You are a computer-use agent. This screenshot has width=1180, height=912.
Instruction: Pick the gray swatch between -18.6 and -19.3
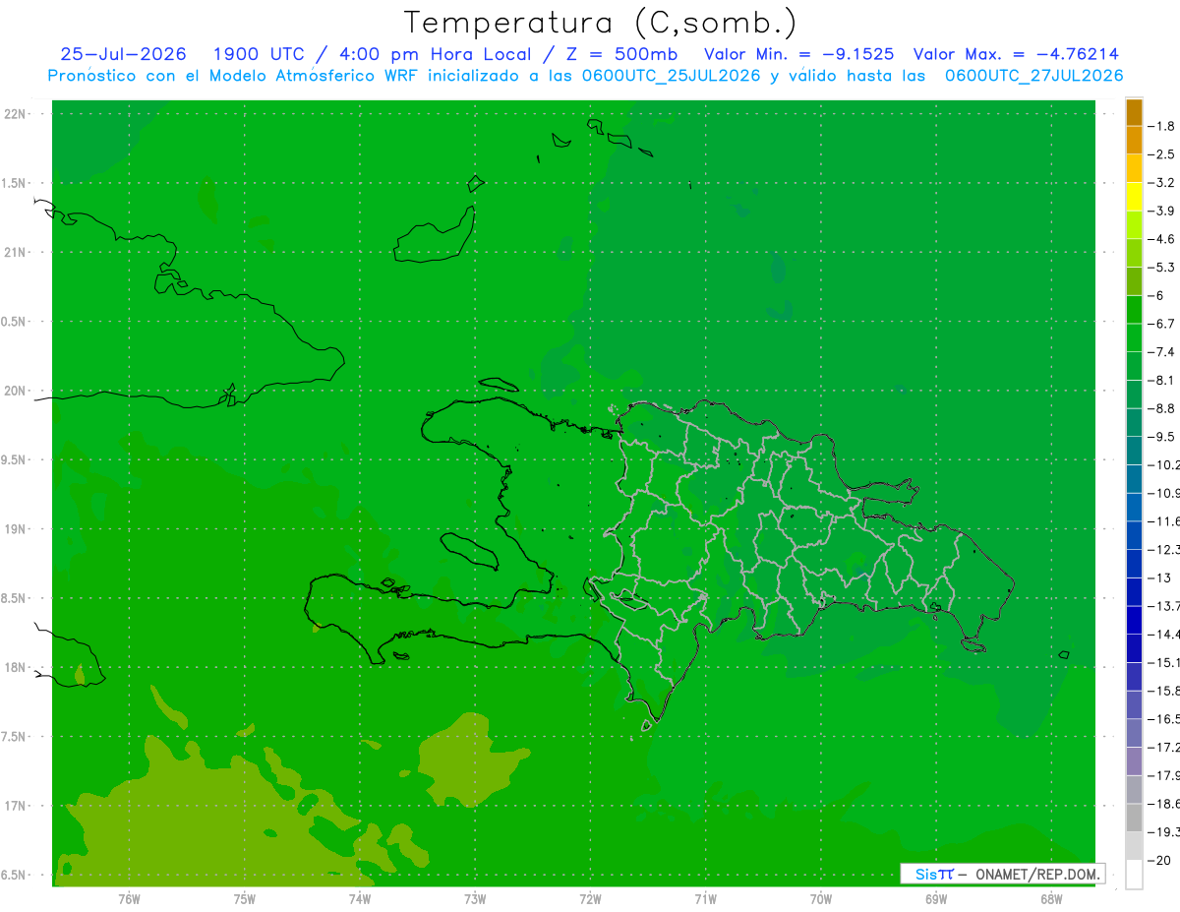(1134, 818)
